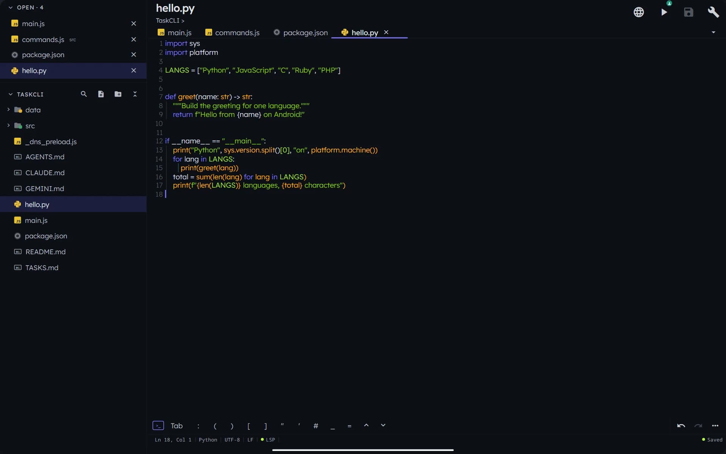This screenshot has width=726, height=454.
Task: Click the LSP status indicator
Action: click(268, 440)
